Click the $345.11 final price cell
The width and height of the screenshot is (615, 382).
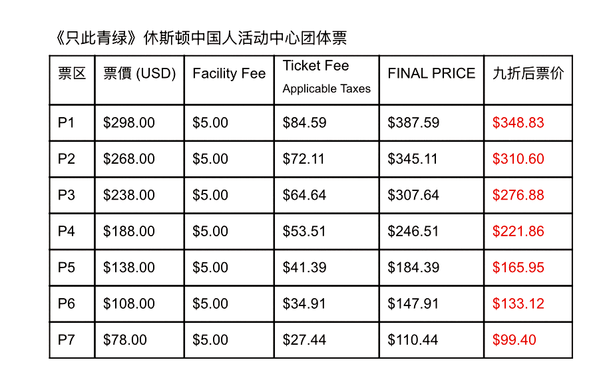pos(413,159)
